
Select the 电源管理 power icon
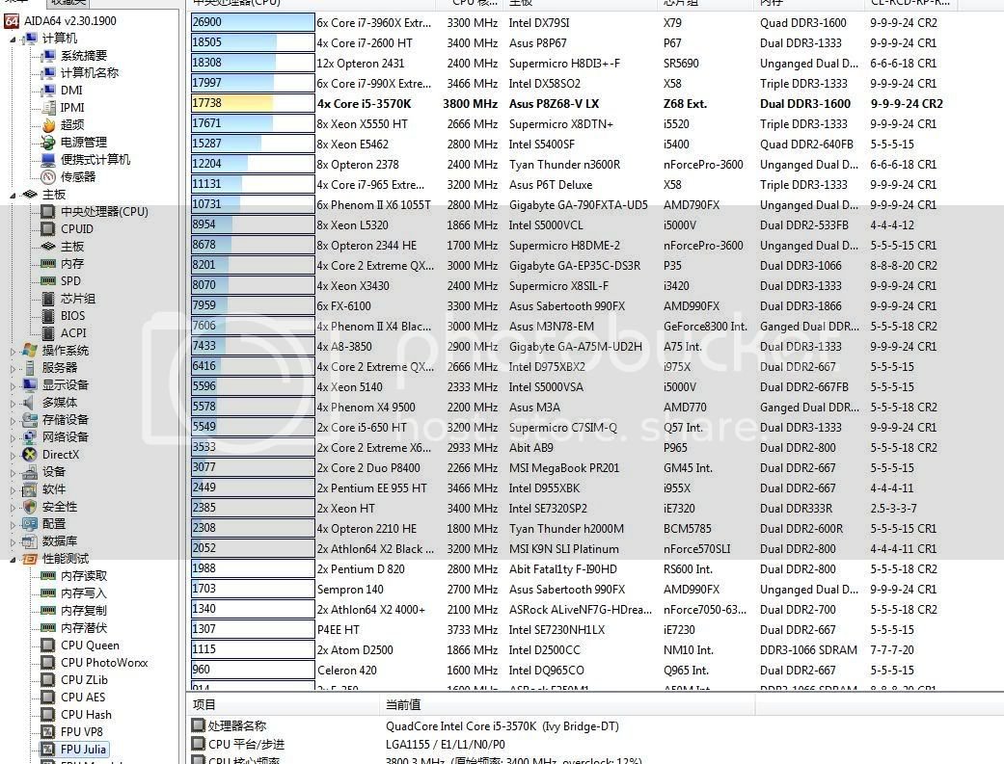click(48, 143)
